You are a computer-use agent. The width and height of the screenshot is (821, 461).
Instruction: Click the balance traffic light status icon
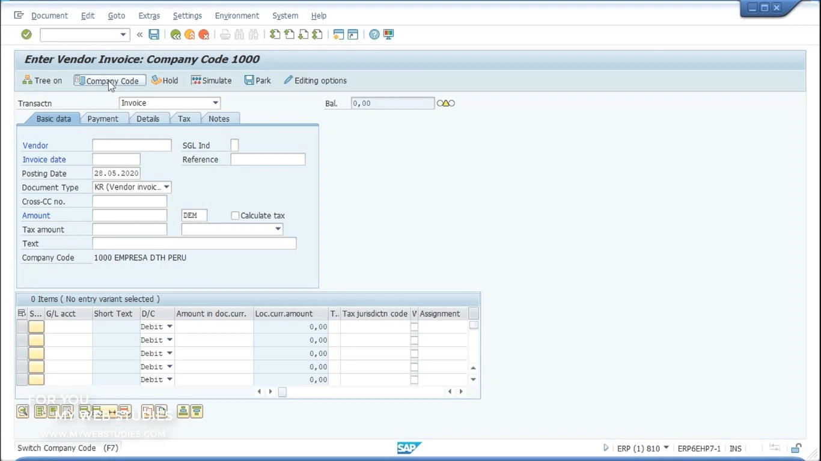[445, 103]
